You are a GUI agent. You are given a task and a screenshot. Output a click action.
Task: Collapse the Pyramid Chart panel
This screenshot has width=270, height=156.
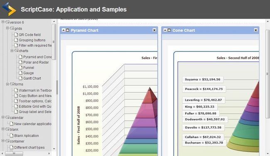coord(64,30)
